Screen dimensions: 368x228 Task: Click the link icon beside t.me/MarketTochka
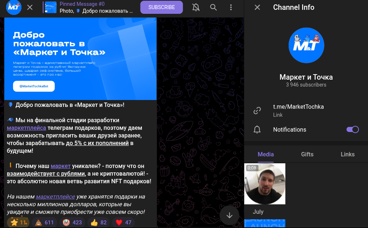pyautogui.click(x=257, y=111)
